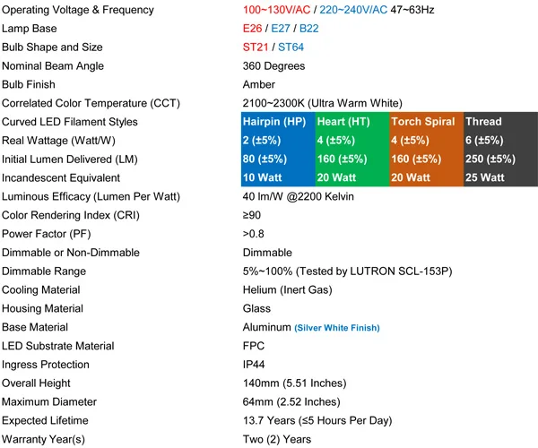
Task: Click '140mm (5.51 Inches)' height value
Action: pos(295,383)
